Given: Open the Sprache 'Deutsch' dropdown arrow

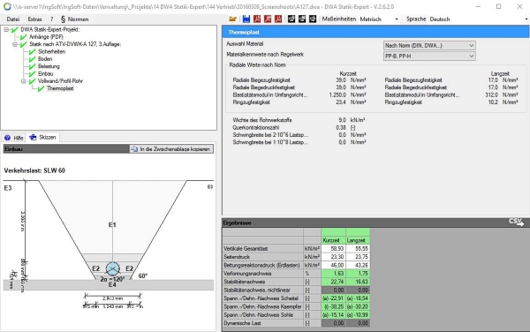Looking at the screenshot, I should pyautogui.click(x=526, y=19).
